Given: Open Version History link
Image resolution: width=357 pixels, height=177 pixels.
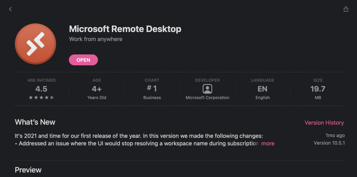Looking at the screenshot, I should 324,123.
